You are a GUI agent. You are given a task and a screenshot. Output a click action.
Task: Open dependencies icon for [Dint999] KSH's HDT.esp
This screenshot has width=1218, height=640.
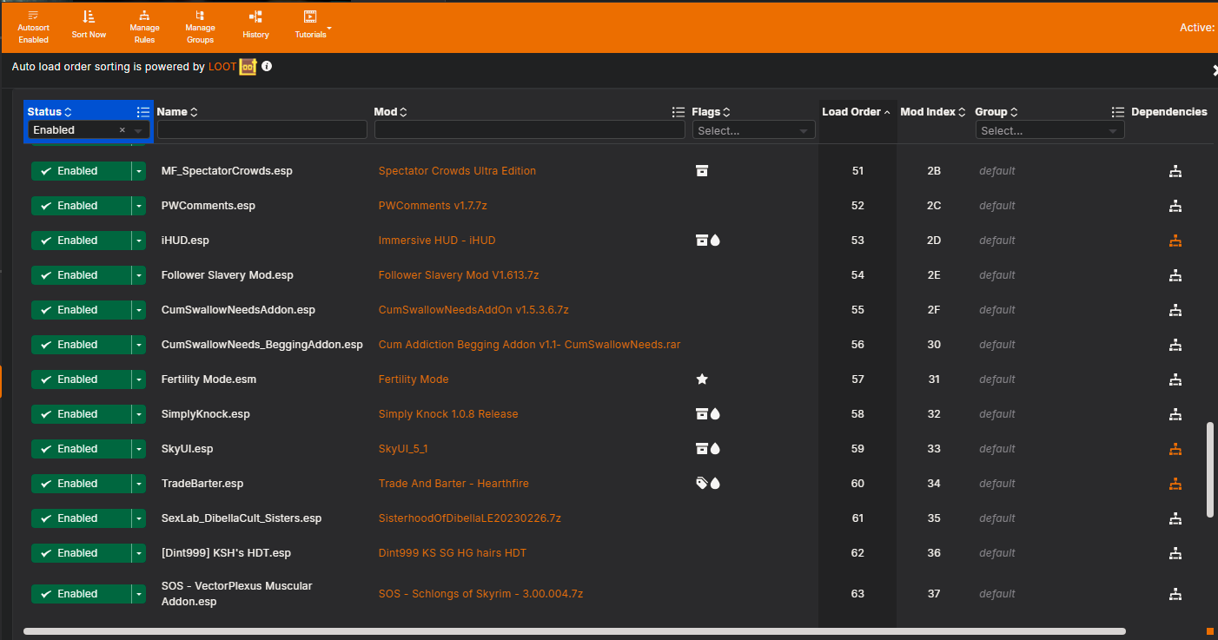point(1175,553)
